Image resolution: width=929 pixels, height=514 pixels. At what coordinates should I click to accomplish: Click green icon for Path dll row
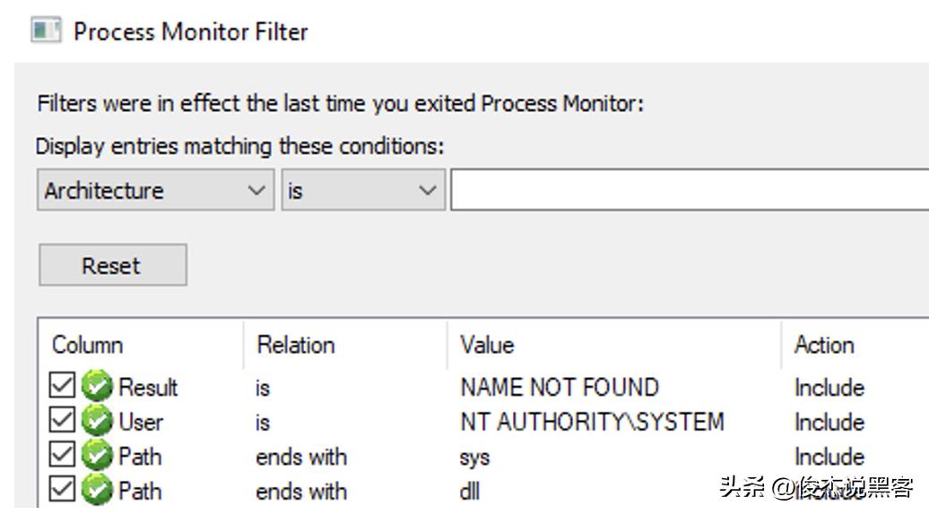click(97, 490)
